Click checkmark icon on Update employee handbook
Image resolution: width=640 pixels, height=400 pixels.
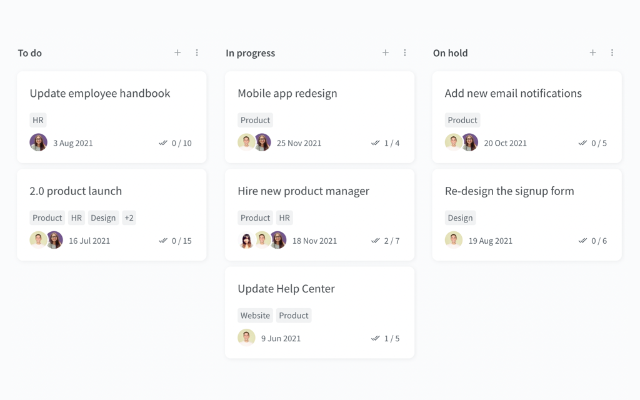tap(163, 143)
